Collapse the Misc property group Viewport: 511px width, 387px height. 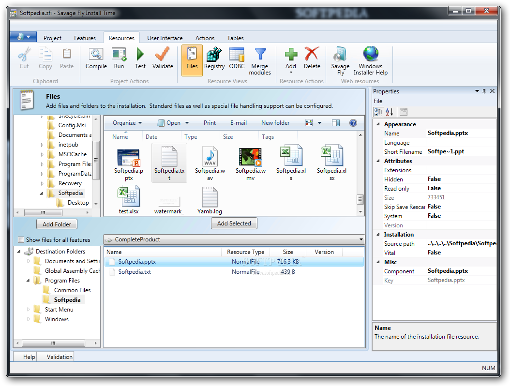click(378, 262)
